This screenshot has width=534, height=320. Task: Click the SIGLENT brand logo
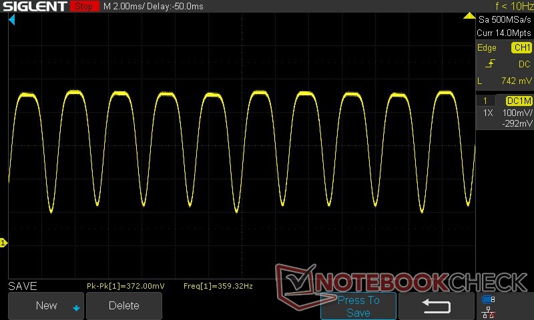point(35,6)
